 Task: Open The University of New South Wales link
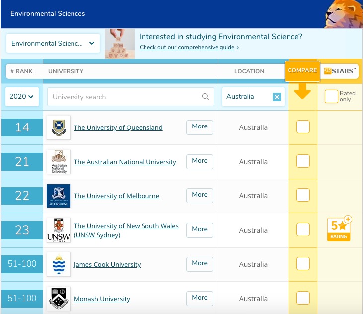coord(126,230)
